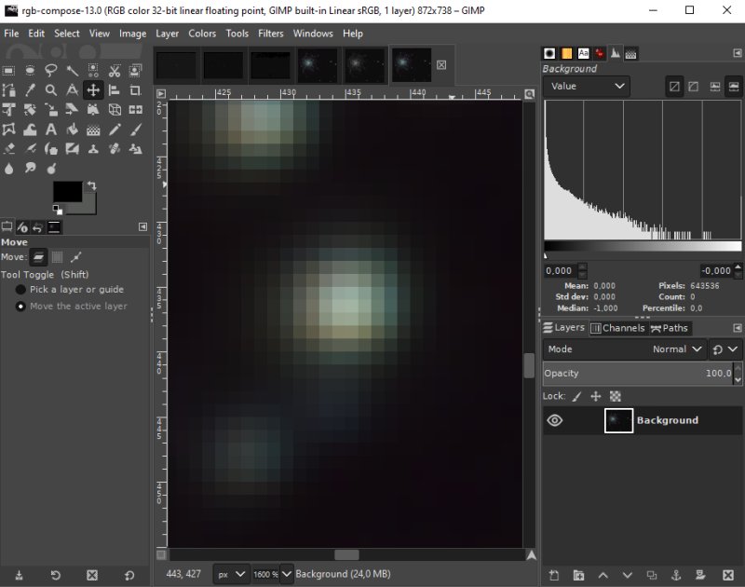Open the px unit dropdown
Image resolution: width=745 pixels, height=587 pixels.
[x=230, y=574]
